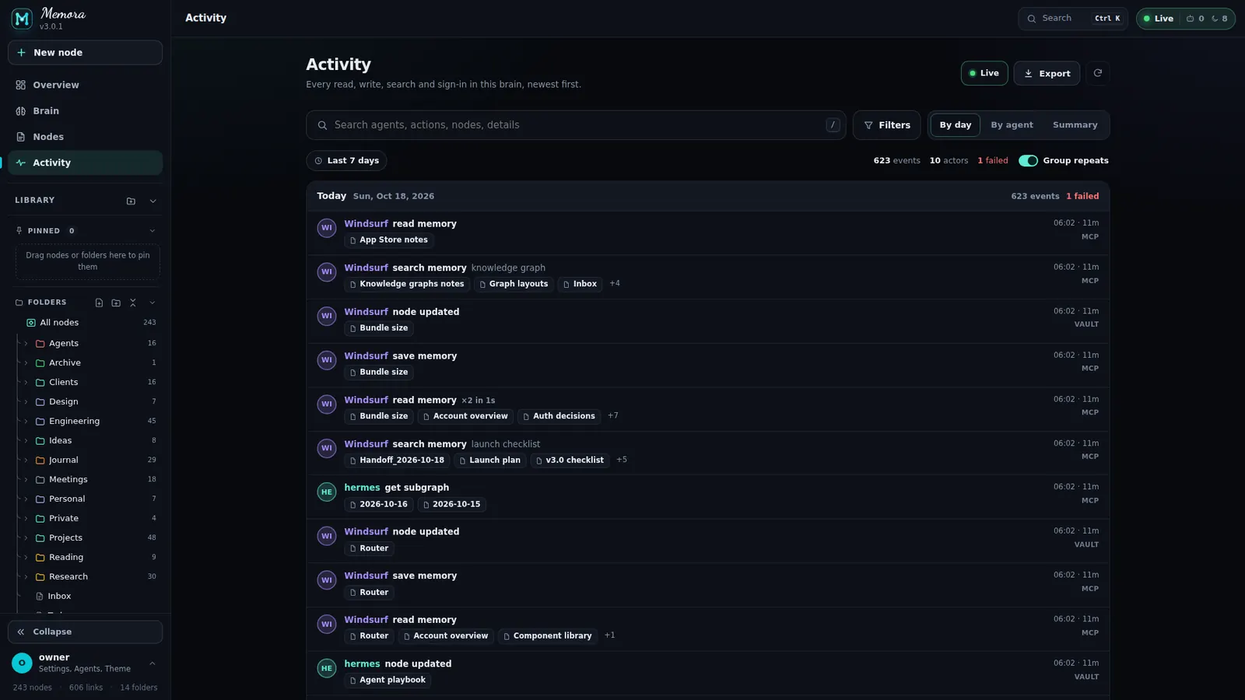
Task: Collapse all folders using the FOLDERS header icon
Action: pyautogui.click(x=133, y=303)
